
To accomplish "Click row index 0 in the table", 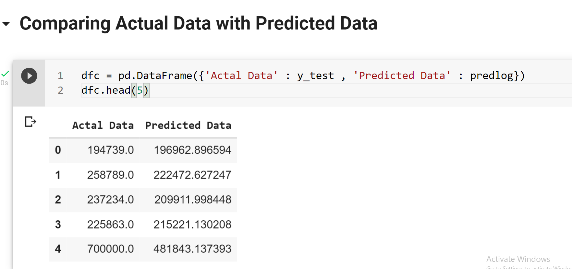I will [58, 150].
